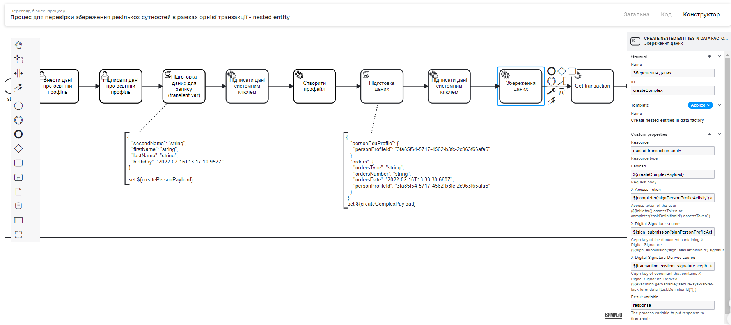Select the Створити профайл service task
This screenshot has height=325, width=731.
point(314,86)
